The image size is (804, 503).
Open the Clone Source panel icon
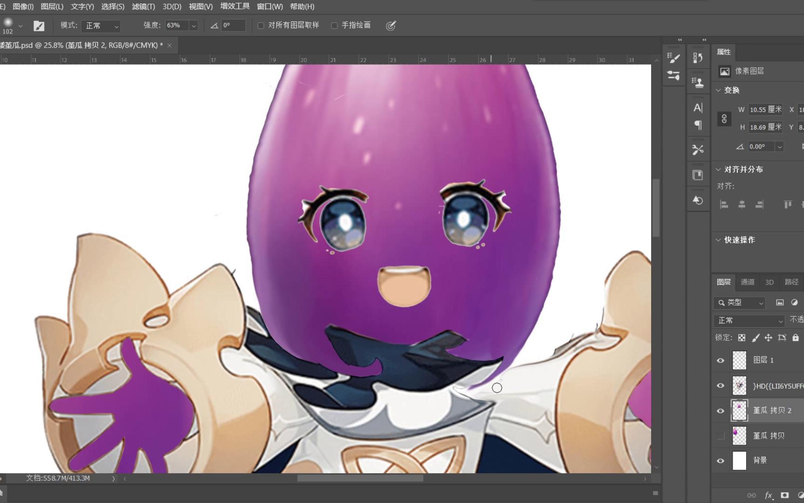click(x=698, y=83)
